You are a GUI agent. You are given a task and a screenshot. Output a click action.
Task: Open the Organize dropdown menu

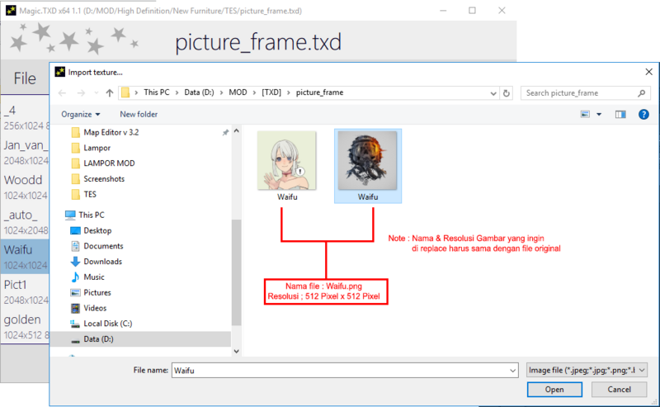coord(80,114)
